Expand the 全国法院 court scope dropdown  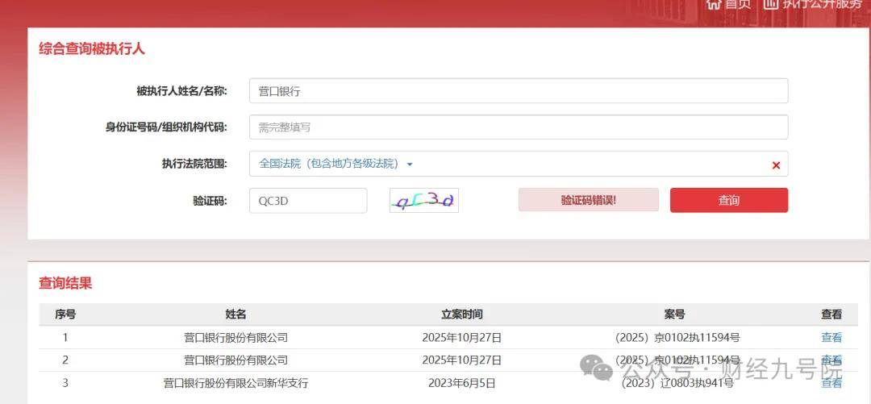pos(335,164)
